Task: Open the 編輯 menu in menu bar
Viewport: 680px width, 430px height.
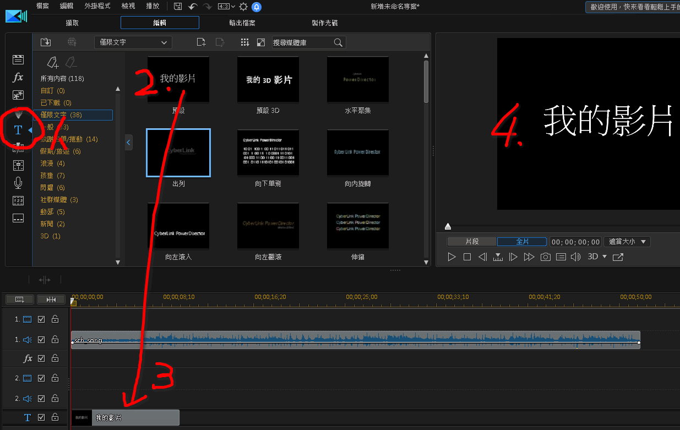Action: (x=66, y=6)
